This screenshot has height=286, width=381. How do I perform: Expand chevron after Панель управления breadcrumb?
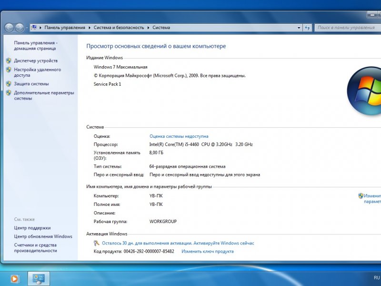[90, 28]
